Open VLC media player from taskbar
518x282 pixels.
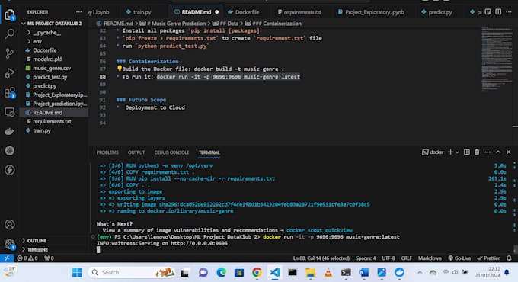point(328,272)
